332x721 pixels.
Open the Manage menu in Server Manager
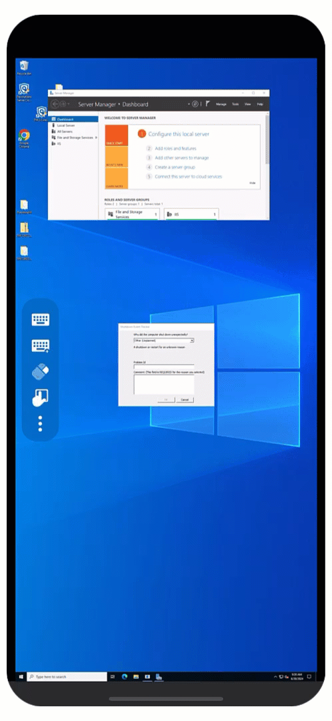(221, 104)
